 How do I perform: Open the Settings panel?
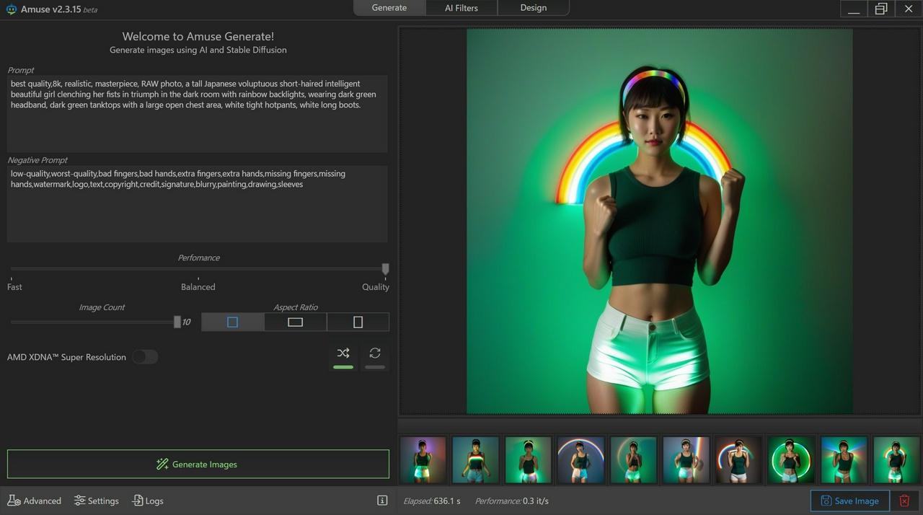(x=97, y=501)
